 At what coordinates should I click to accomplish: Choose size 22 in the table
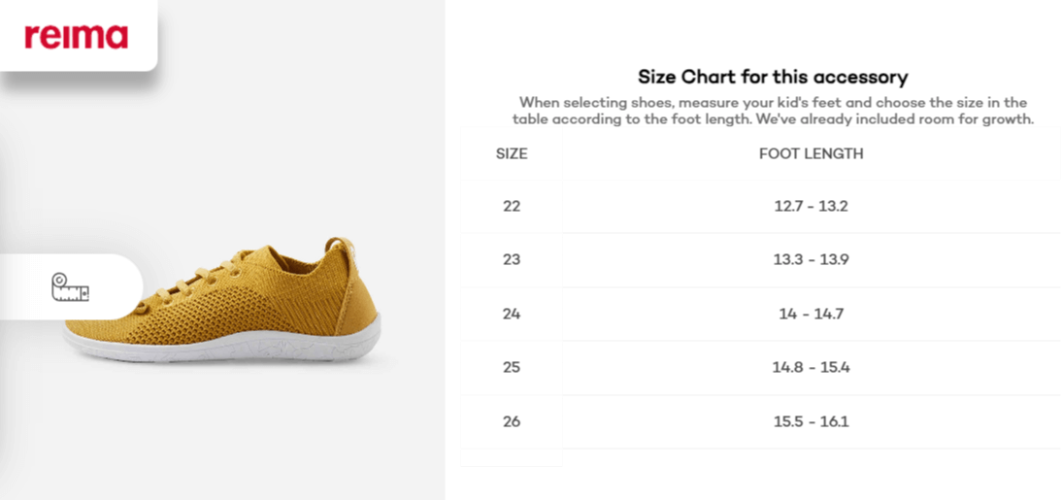(x=512, y=206)
